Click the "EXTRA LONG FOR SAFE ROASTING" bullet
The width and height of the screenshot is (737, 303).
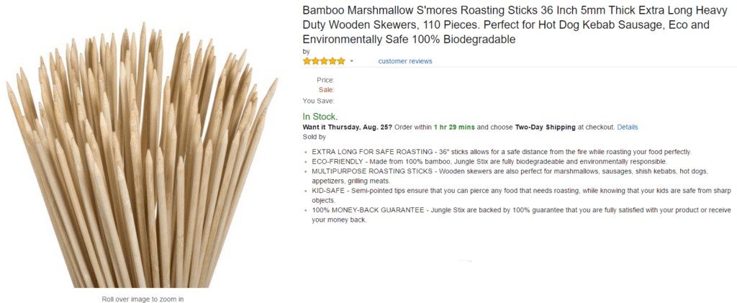(501, 152)
